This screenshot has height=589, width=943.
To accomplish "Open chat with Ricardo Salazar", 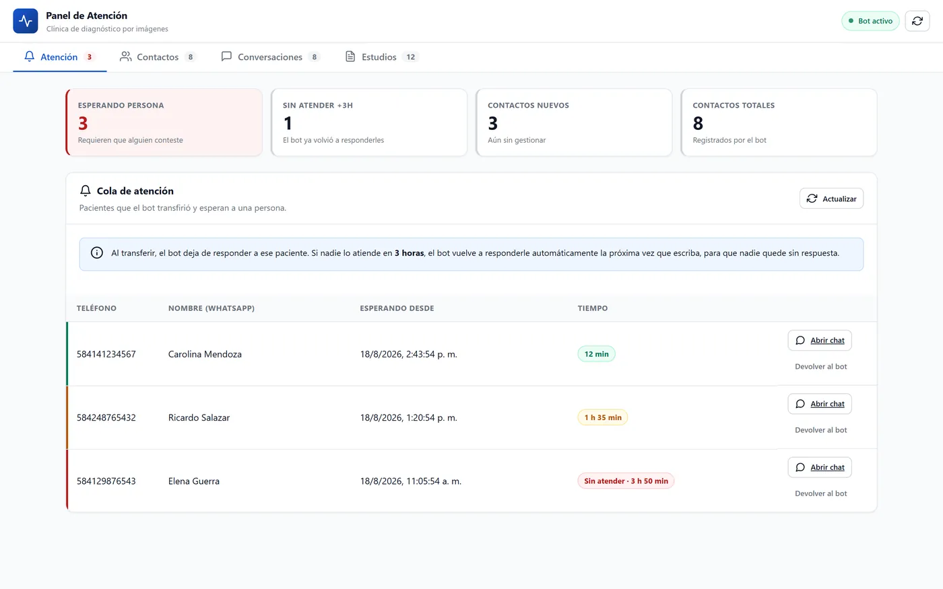I will point(820,404).
